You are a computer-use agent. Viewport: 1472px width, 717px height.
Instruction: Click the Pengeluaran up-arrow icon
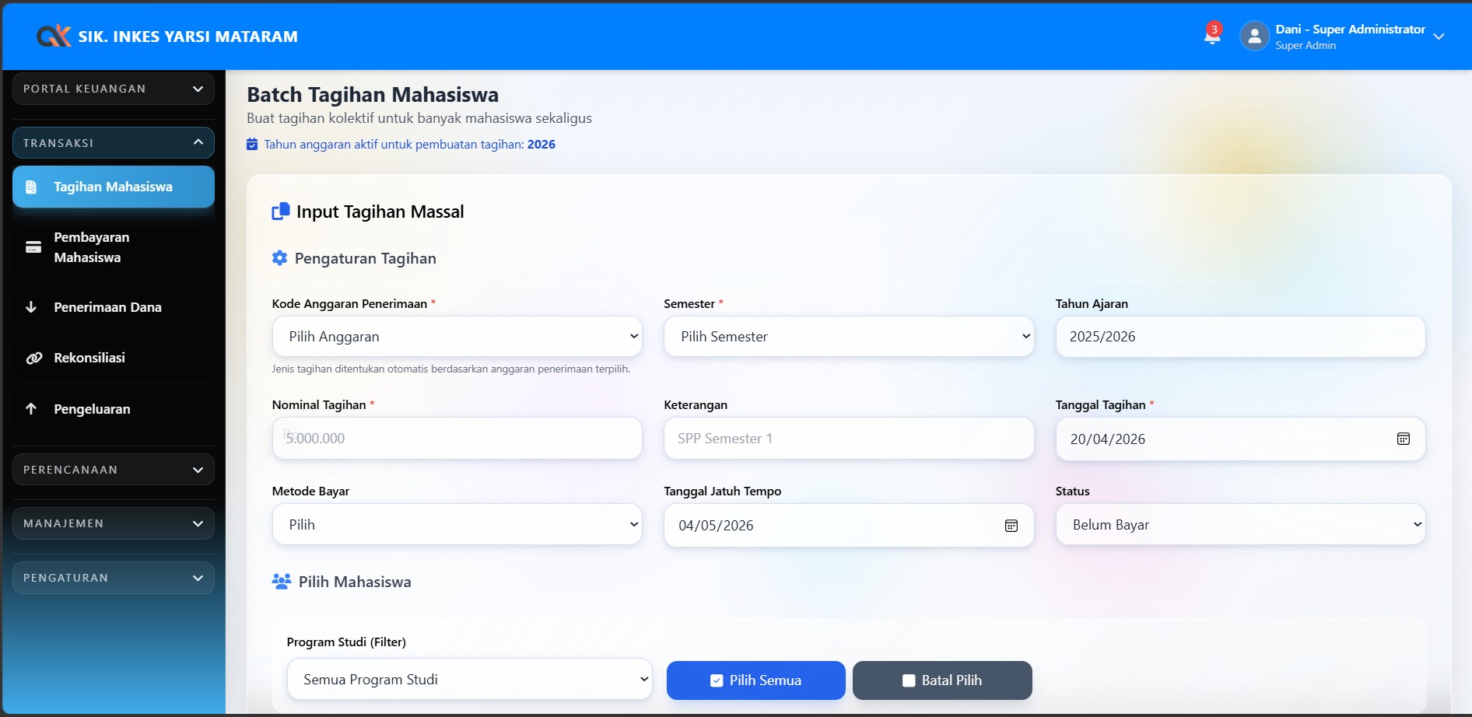32,409
